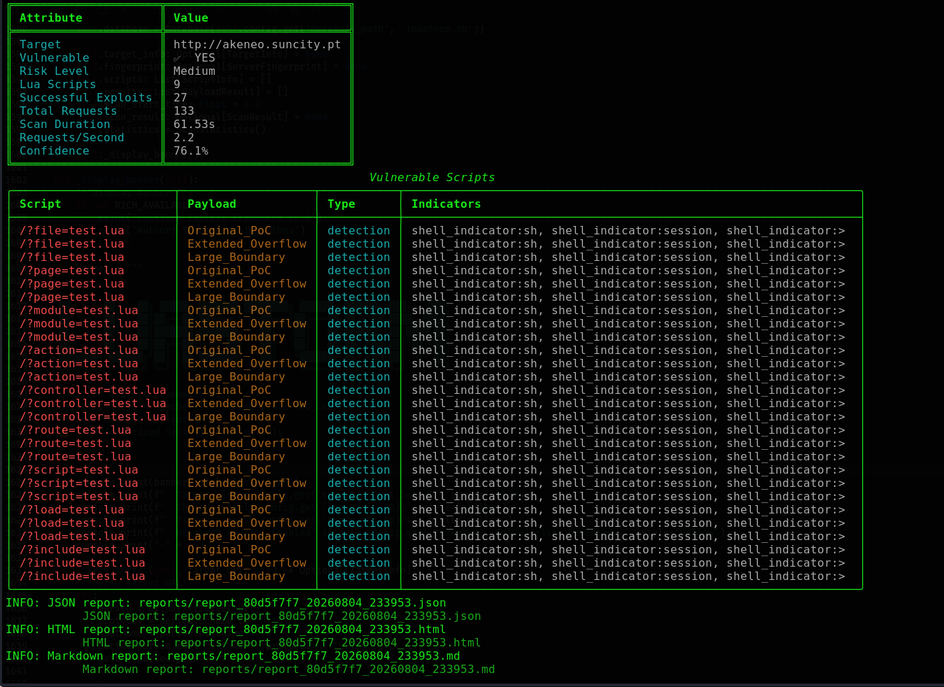Screen dimensions: 944x687
Task: Click the Scan Duration label
Action: click(64, 124)
